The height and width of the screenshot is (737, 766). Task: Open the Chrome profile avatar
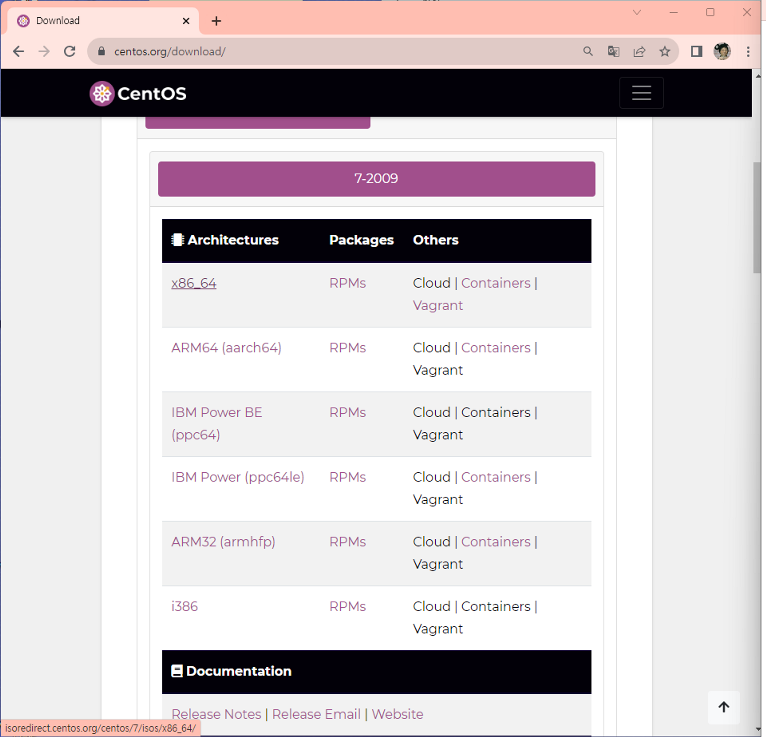pyautogui.click(x=722, y=52)
